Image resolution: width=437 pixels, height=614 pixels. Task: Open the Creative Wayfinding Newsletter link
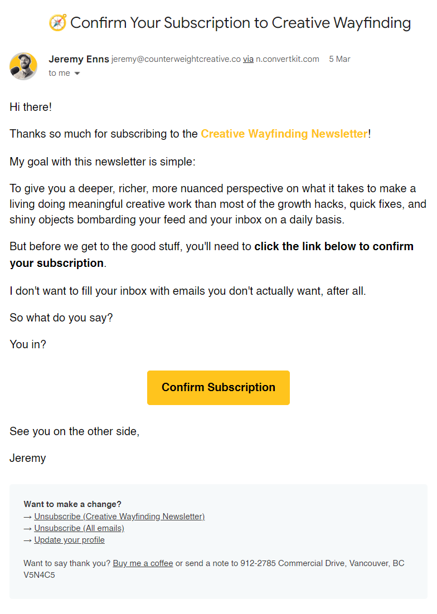pos(284,134)
